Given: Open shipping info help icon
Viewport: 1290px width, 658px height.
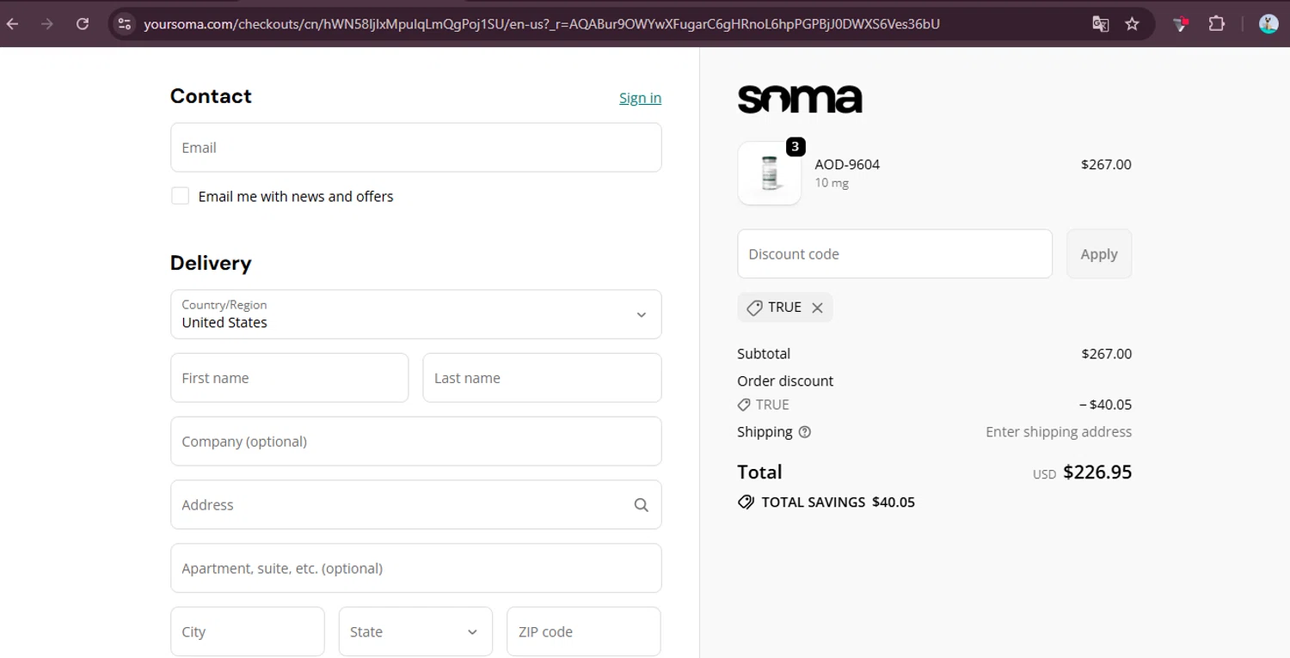Looking at the screenshot, I should coord(805,432).
